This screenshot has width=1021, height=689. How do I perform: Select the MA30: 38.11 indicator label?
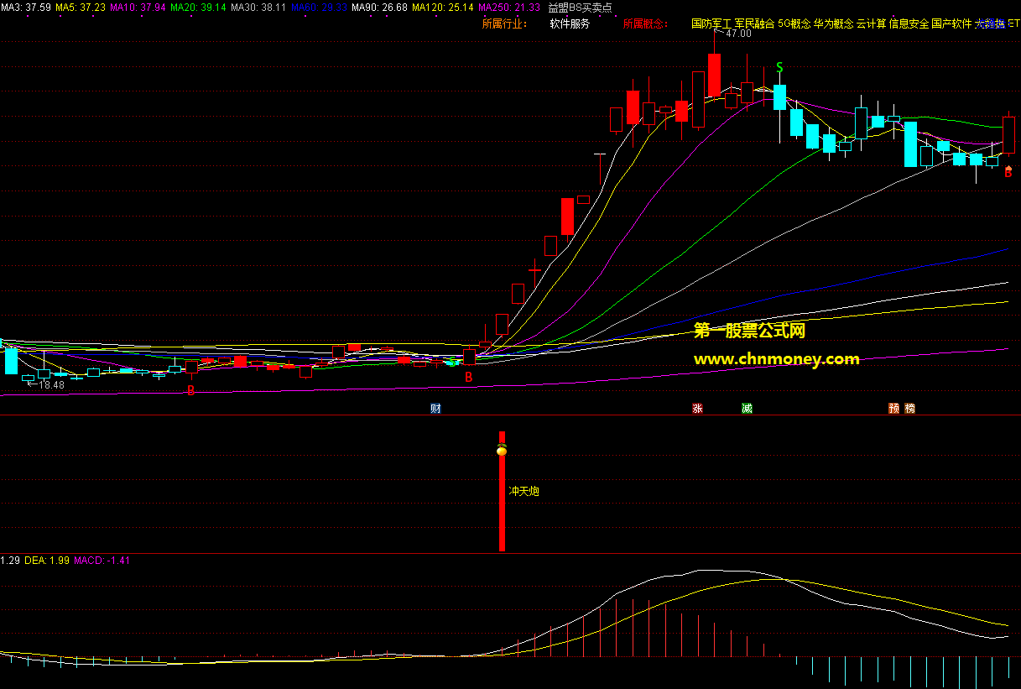[x=258, y=8]
